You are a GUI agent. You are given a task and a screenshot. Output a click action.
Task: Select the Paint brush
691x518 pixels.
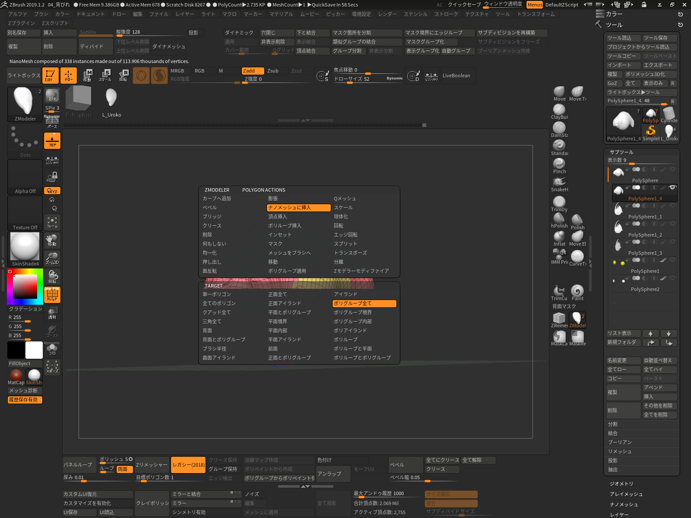coord(577,293)
